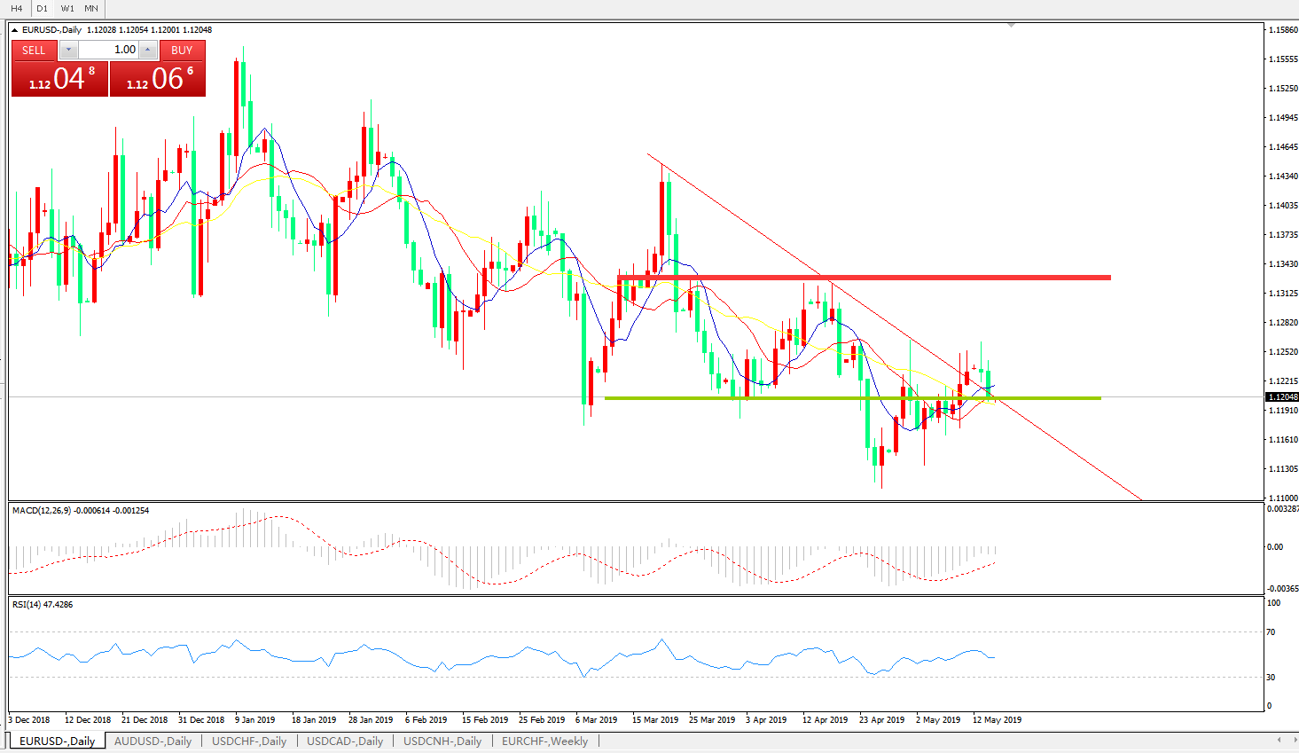Open the AUDUSD-,Daily chart tab

click(153, 741)
